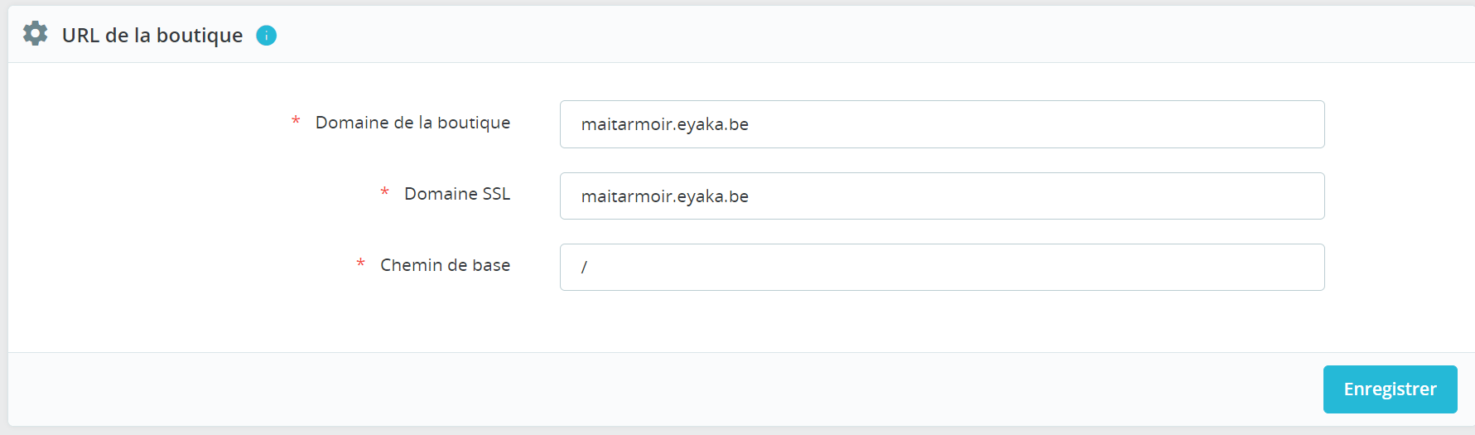Viewport: 1475px width, 435px height.
Task: Click the slash character in base path field
Action: click(584, 267)
